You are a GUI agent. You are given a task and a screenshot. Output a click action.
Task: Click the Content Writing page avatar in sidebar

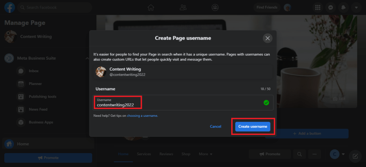[10, 37]
